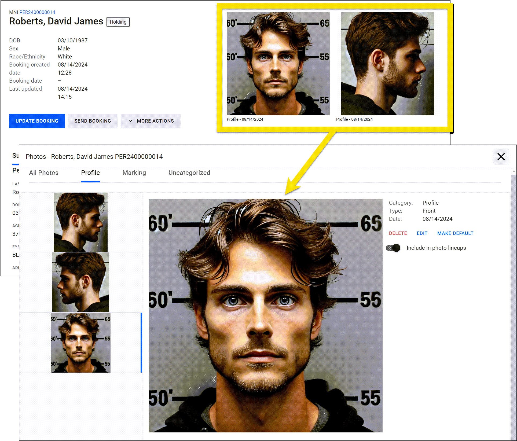Viewport: 517px width, 441px height.
Task: Click the front mugshot in booking header
Action: pos(278,64)
